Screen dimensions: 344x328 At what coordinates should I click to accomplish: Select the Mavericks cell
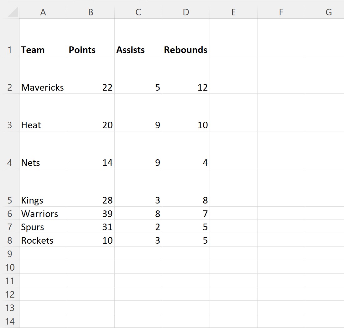[43, 75]
